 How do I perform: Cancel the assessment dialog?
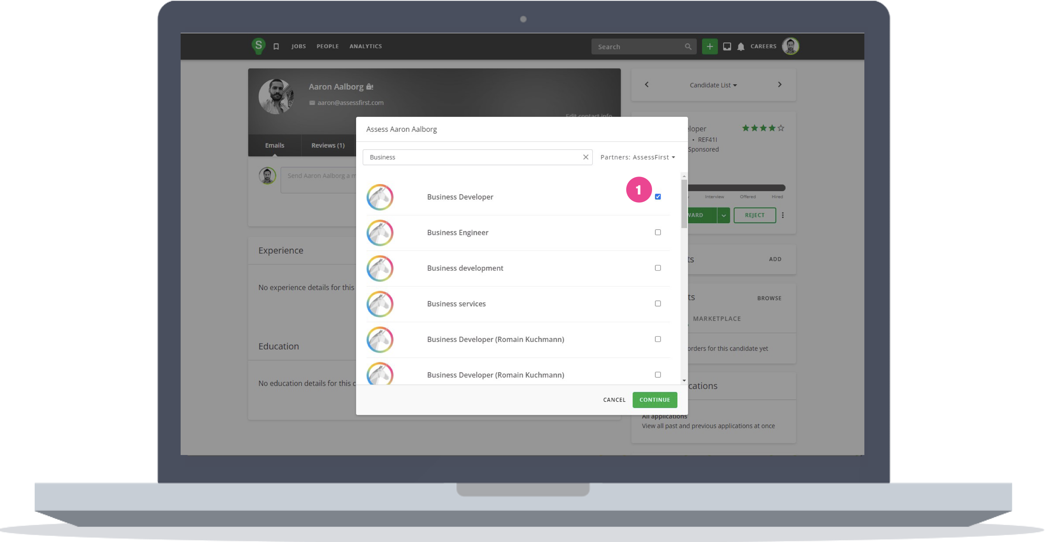coord(614,400)
